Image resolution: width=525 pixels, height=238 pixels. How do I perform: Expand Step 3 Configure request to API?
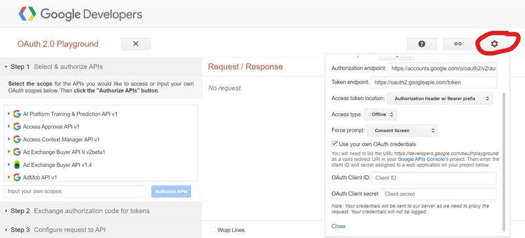[x=101, y=229]
